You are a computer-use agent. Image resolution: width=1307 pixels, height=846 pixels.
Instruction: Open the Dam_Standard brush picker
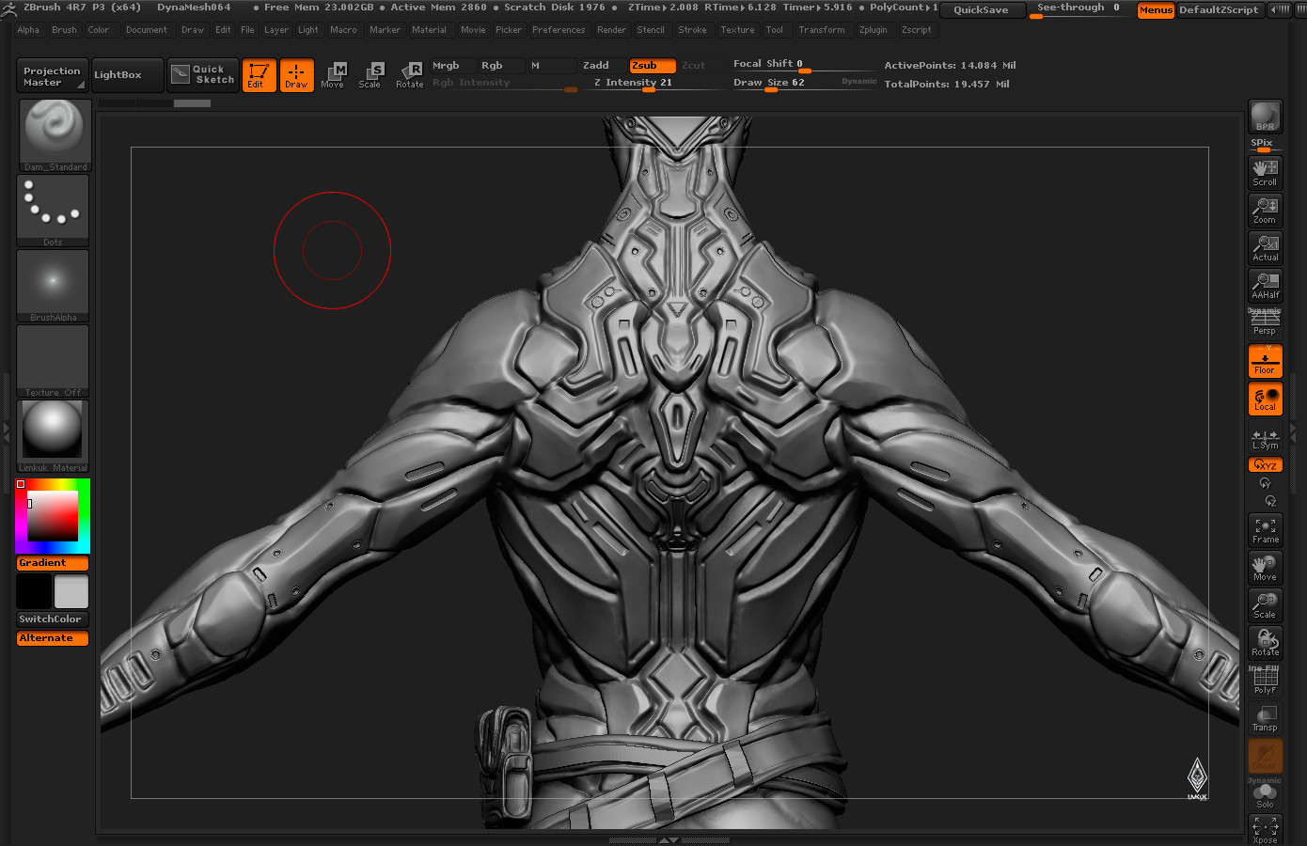pos(54,135)
